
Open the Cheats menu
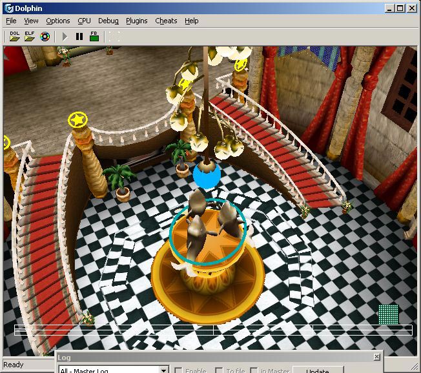tap(166, 21)
